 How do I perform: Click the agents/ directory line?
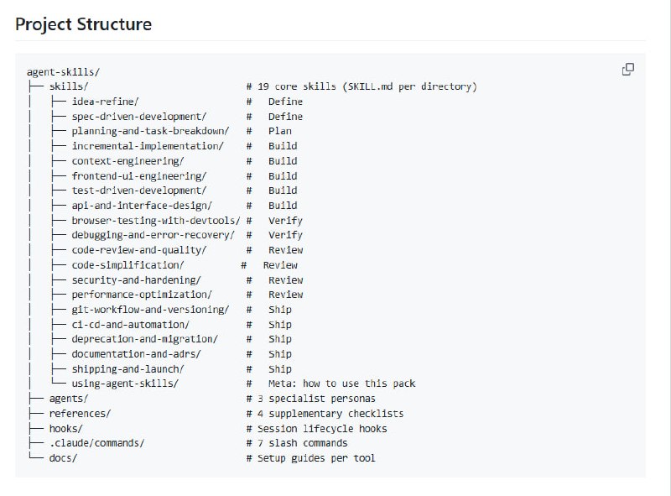click(x=69, y=399)
